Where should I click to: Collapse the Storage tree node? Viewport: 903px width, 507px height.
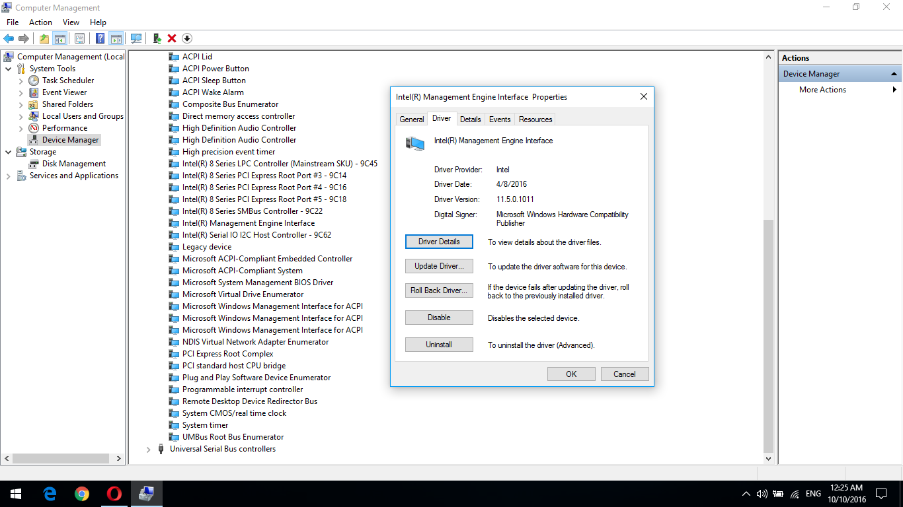[x=8, y=152]
